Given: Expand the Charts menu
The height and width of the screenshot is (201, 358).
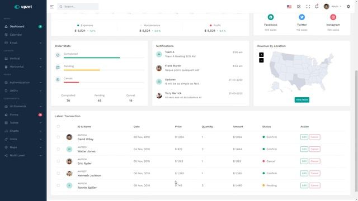Looking at the screenshot, I should tap(23, 131).
